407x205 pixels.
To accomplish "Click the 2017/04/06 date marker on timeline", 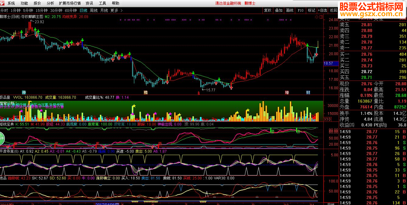I will tap(108, 204).
